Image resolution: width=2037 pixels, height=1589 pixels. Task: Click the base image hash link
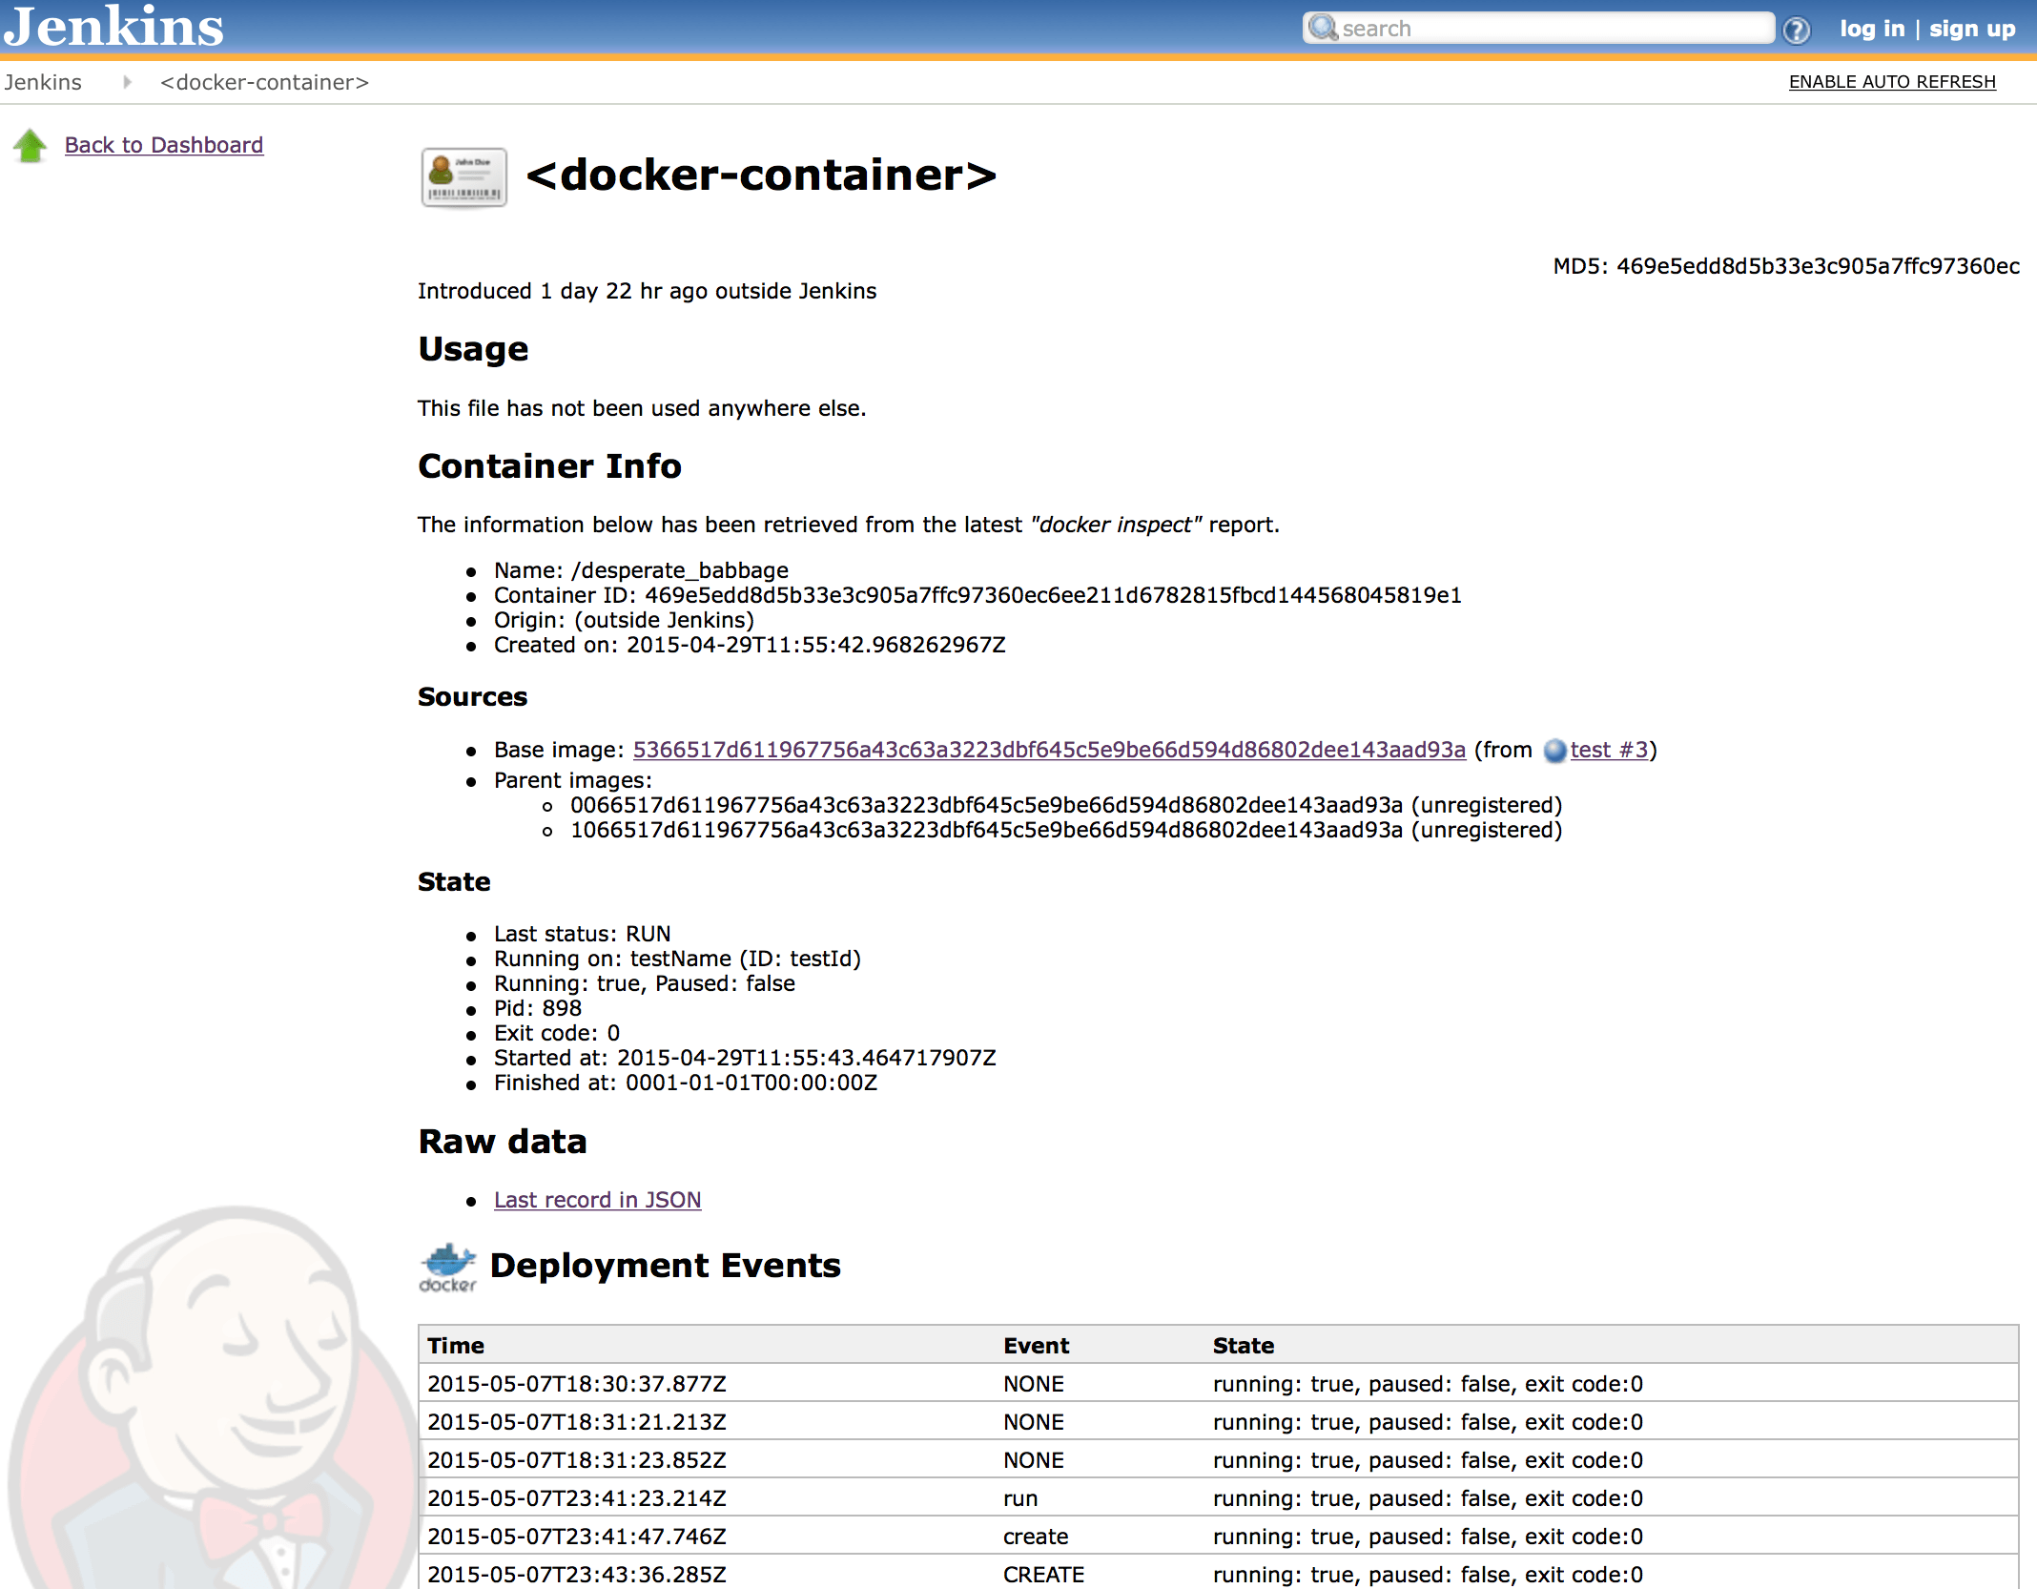(1049, 750)
